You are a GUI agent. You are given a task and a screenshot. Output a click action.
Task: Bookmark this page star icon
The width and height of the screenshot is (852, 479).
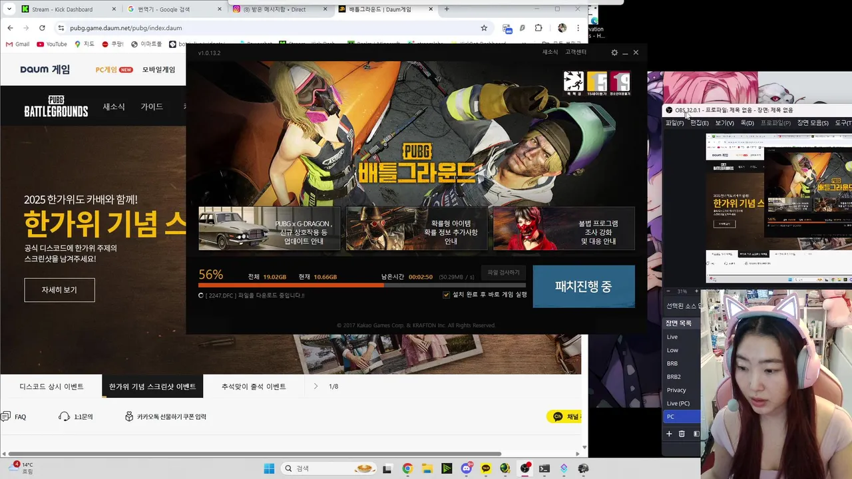click(484, 28)
